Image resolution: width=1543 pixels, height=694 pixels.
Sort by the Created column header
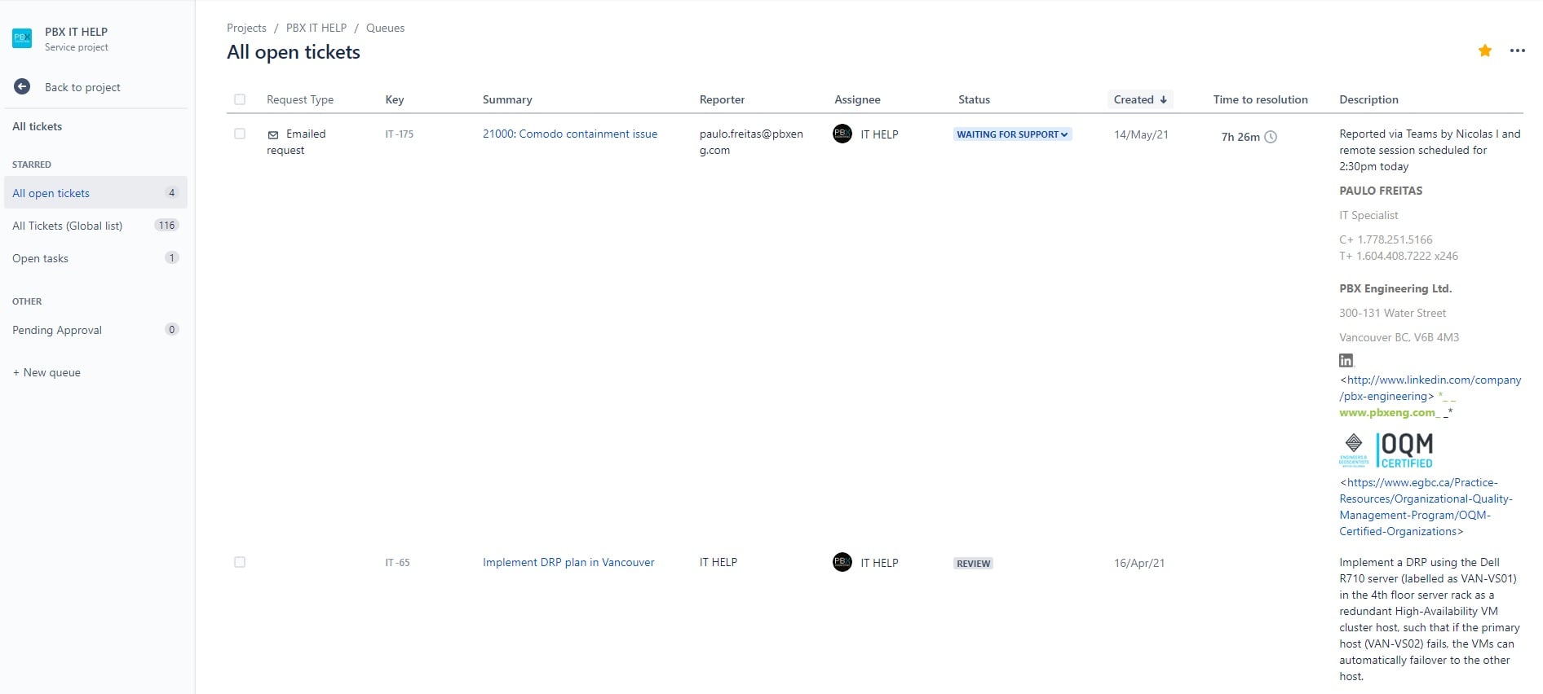(1140, 99)
